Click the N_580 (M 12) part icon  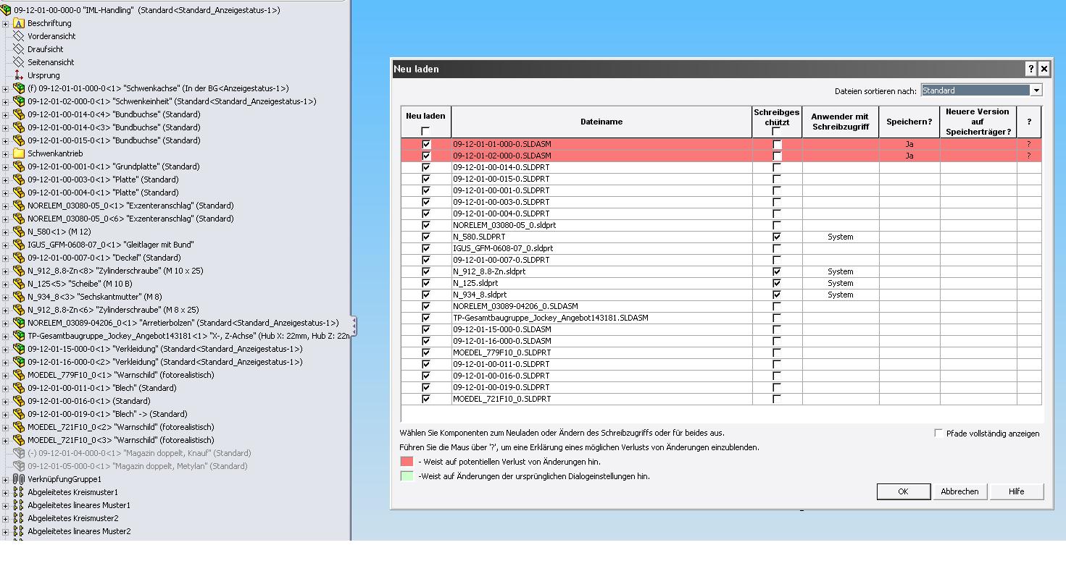coord(19,232)
